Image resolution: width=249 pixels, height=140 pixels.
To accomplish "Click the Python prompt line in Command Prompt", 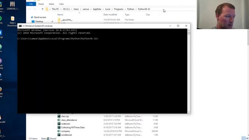I will pos(58,38).
